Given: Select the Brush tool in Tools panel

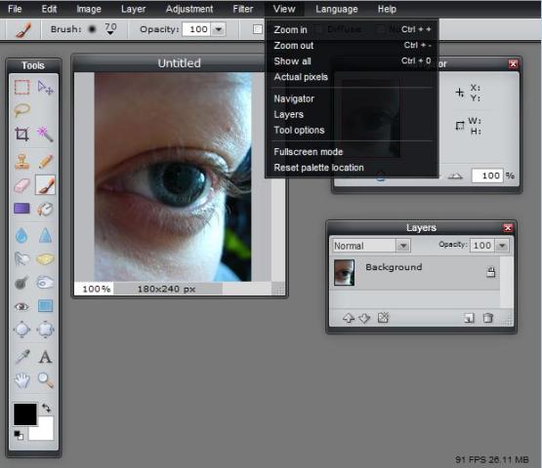Looking at the screenshot, I should click(45, 185).
